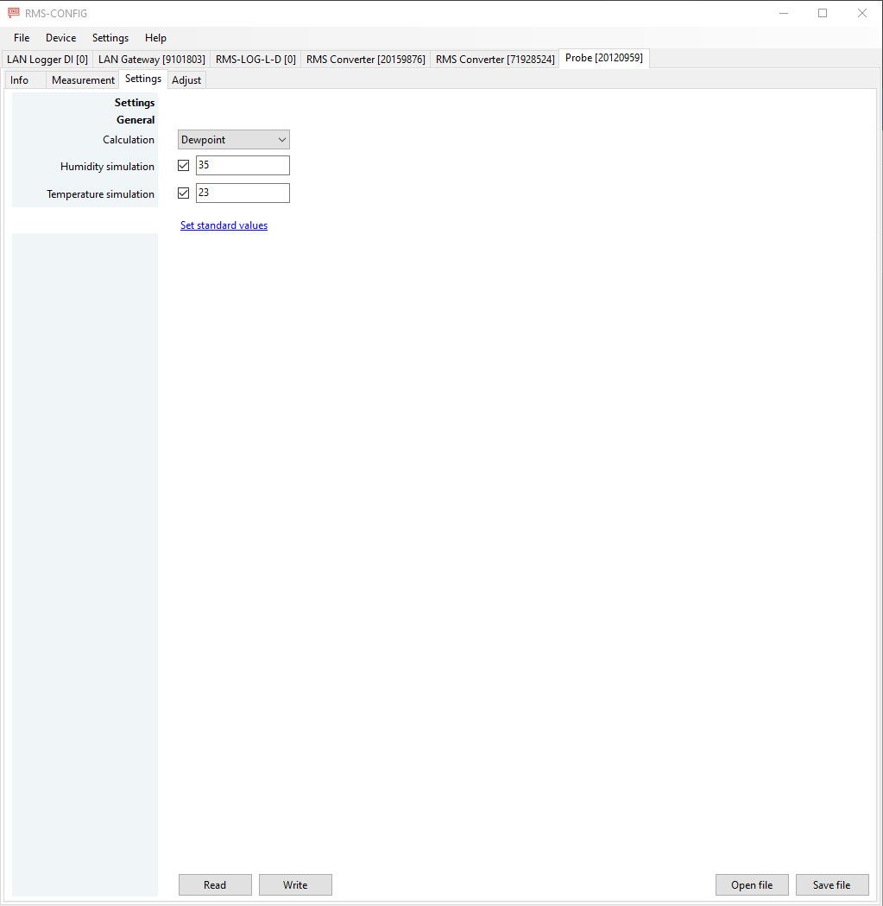This screenshot has height=906, width=883.
Task: Click the Open file button
Action: [752, 884]
